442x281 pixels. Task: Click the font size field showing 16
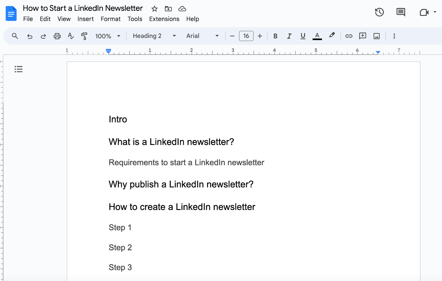pos(246,36)
